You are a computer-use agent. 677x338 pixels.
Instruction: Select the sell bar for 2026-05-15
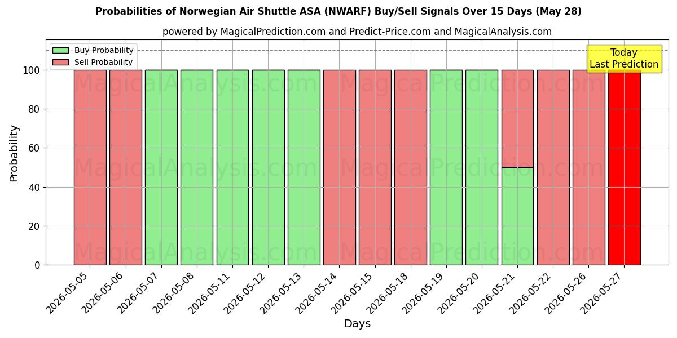(375, 167)
